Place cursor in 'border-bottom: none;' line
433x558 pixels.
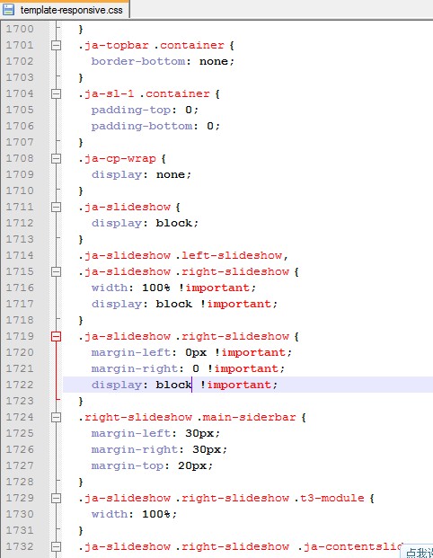tap(163, 61)
